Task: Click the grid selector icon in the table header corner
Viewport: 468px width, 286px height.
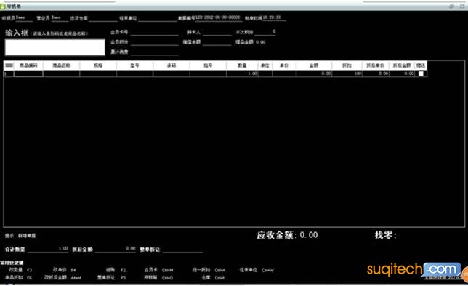Action: (9, 65)
